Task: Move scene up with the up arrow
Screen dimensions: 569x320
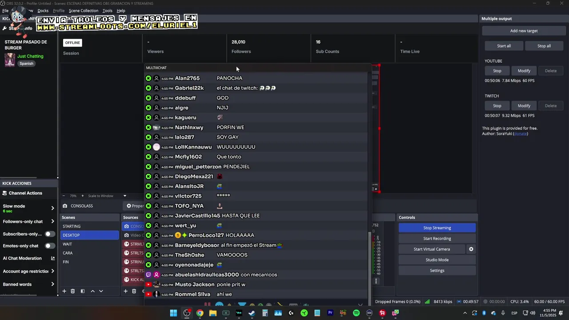Action: (x=92, y=291)
